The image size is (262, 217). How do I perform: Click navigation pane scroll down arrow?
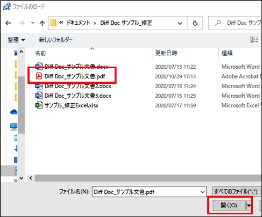[22, 178]
